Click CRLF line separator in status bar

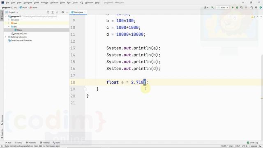(238, 146)
